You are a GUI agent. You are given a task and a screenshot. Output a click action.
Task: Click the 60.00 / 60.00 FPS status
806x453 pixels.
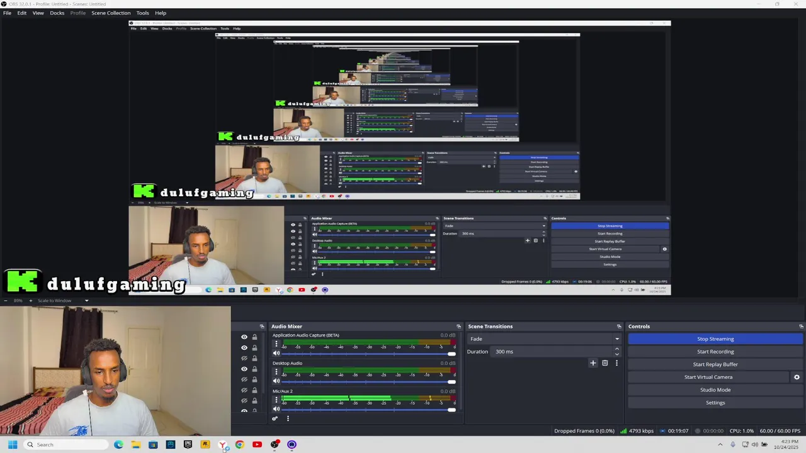tap(780, 431)
